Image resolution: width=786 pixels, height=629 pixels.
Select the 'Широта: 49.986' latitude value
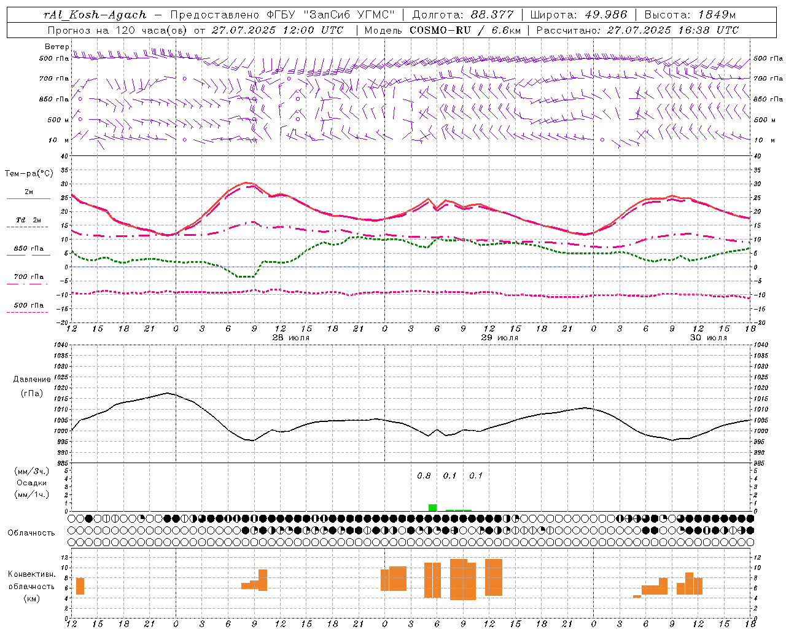pyautogui.click(x=578, y=15)
